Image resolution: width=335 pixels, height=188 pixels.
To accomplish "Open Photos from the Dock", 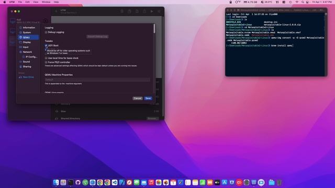I will (x=159, y=182).
